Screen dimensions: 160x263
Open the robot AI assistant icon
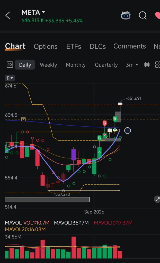point(126,15)
